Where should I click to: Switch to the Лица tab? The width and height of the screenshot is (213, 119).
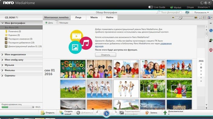point(78,18)
